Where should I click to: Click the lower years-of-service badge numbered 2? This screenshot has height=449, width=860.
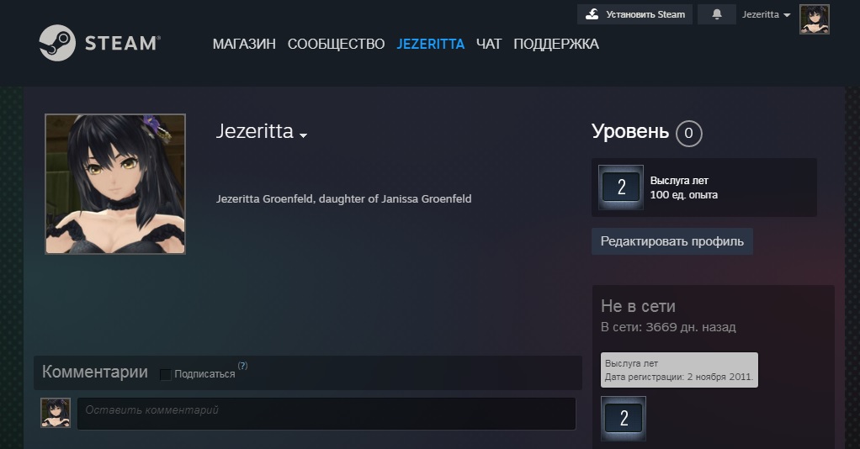624,419
